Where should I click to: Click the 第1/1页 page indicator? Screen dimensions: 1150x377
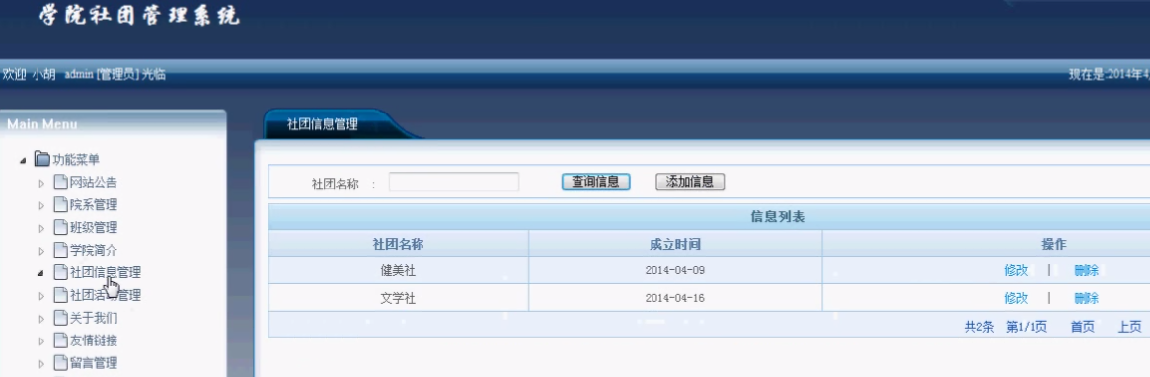(x=1026, y=327)
